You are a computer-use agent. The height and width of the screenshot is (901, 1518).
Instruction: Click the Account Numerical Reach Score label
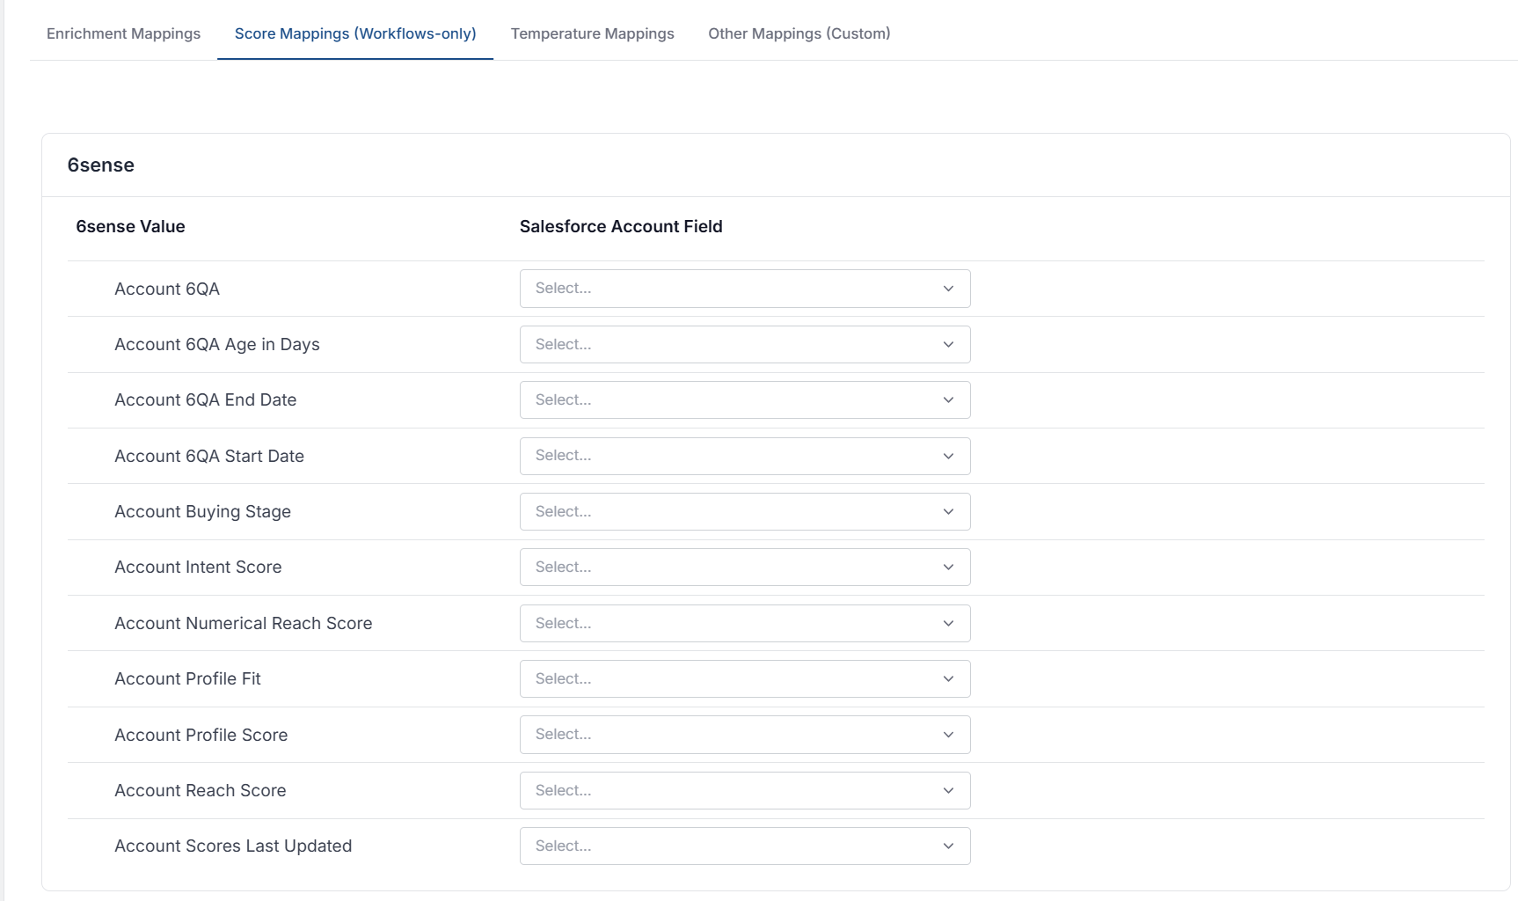[x=244, y=623]
